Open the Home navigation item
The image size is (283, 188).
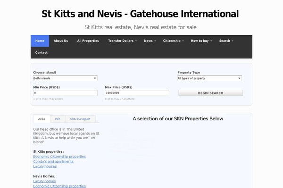click(x=40, y=41)
